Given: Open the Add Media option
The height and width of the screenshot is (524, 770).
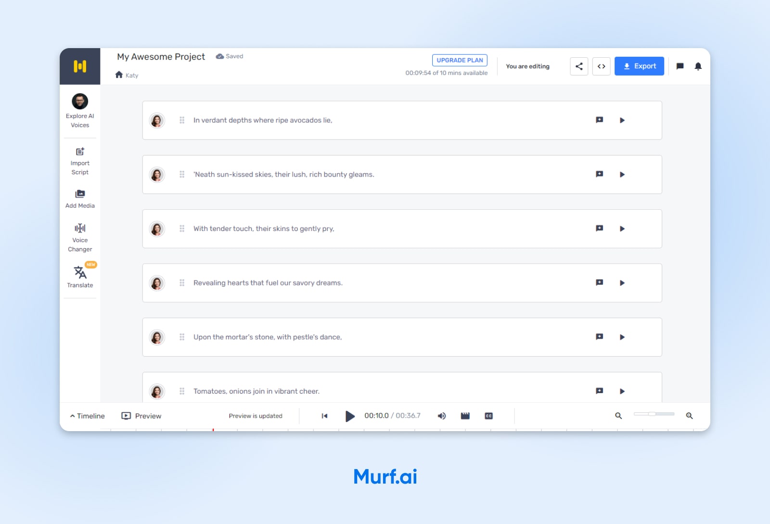Looking at the screenshot, I should pos(80,199).
